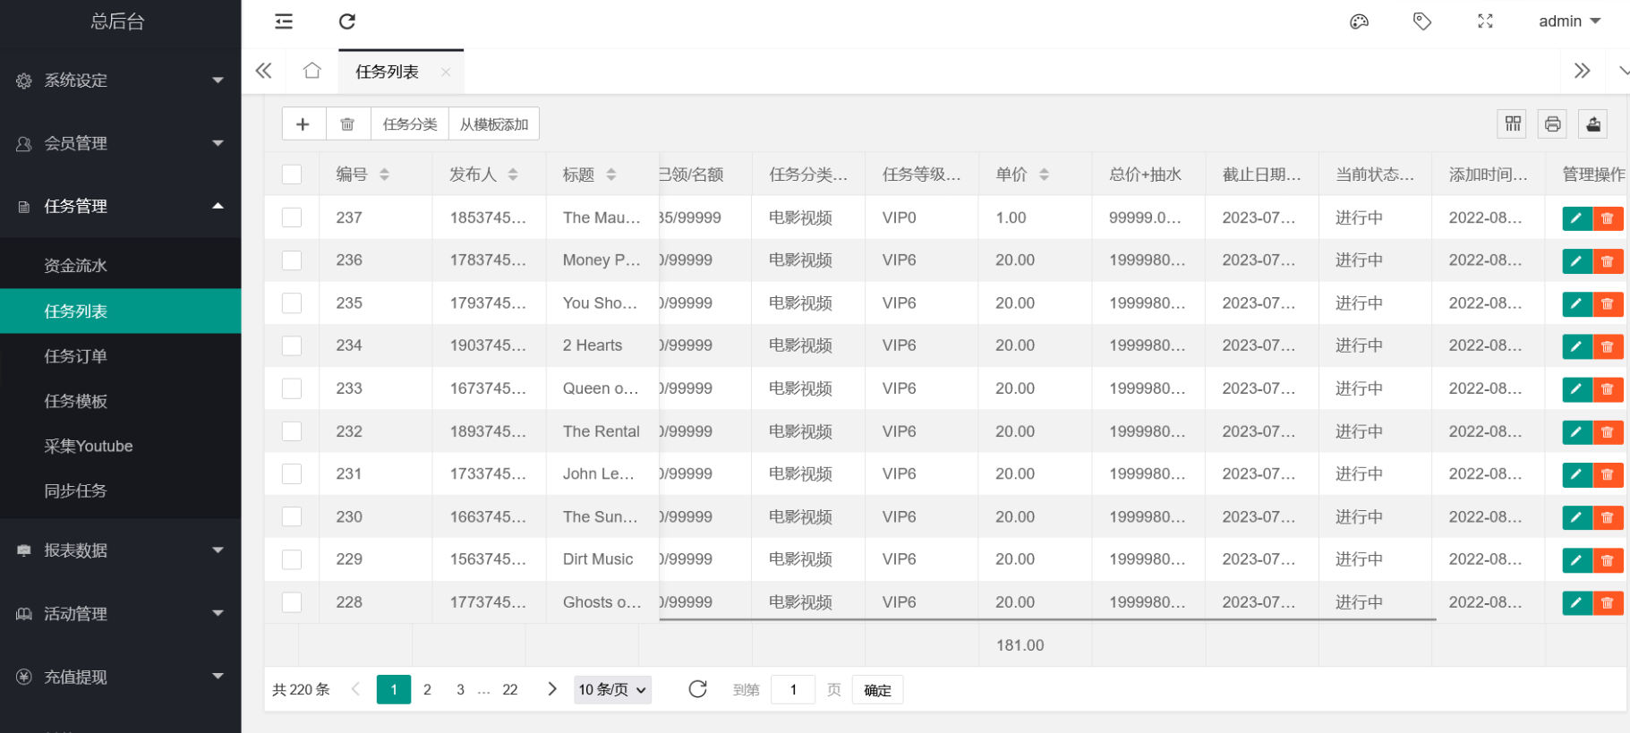This screenshot has height=733, width=1630.
Task: Open the 10 条/页 page size dropdown
Action: point(612,690)
